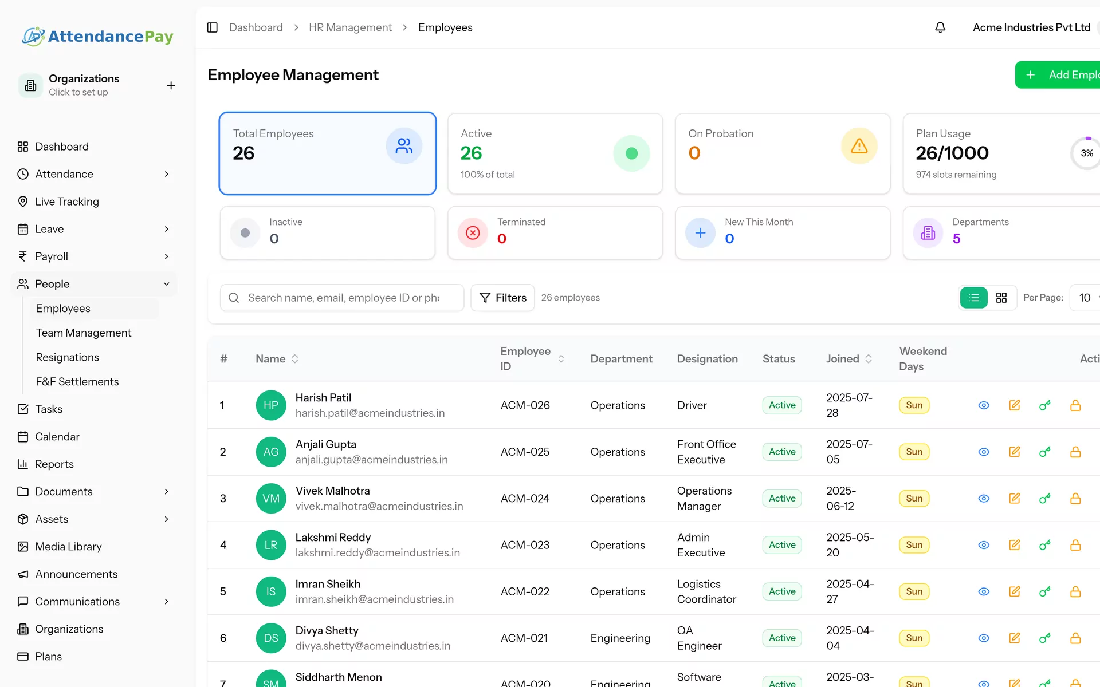This screenshot has width=1100, height=687.
Task: Go to Dashboard breadcrumb link
Action: (256, 27)
